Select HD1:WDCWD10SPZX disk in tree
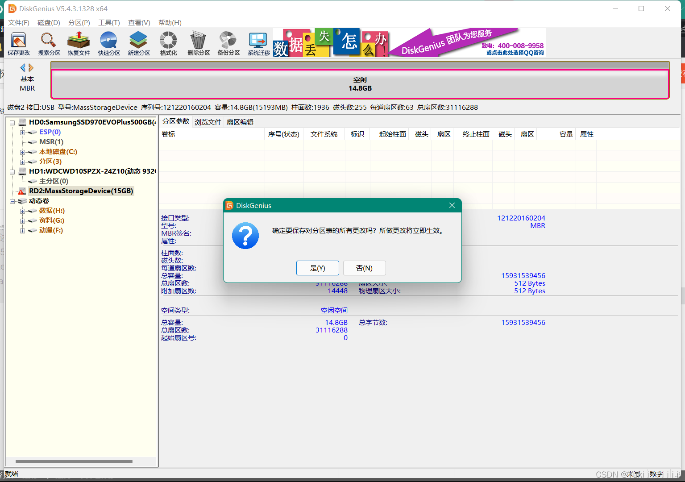685x482 pixels. pos(92,171)
